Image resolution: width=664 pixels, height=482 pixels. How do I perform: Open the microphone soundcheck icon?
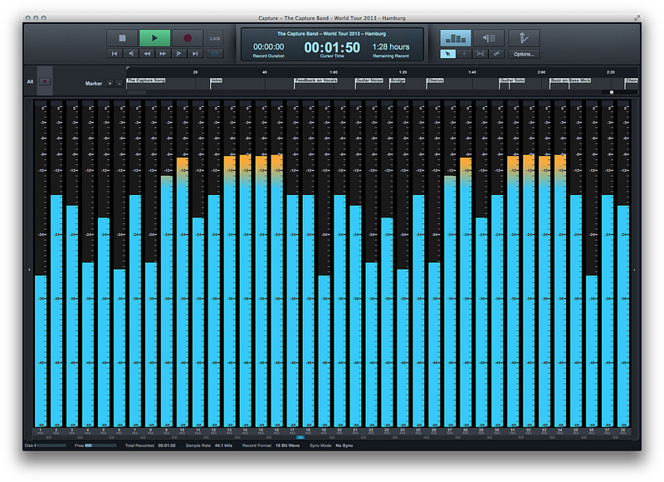coord(524,38)
